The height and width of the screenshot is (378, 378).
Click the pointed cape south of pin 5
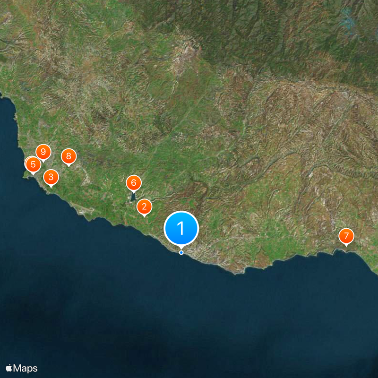coord(26,177)
